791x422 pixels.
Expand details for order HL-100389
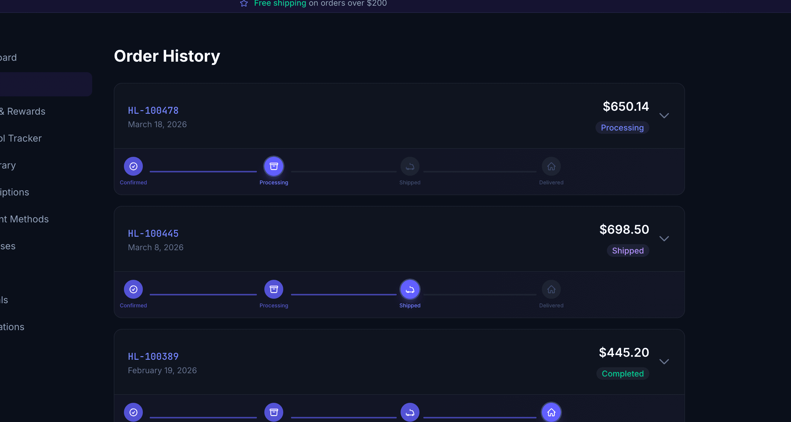coord(664,361)
